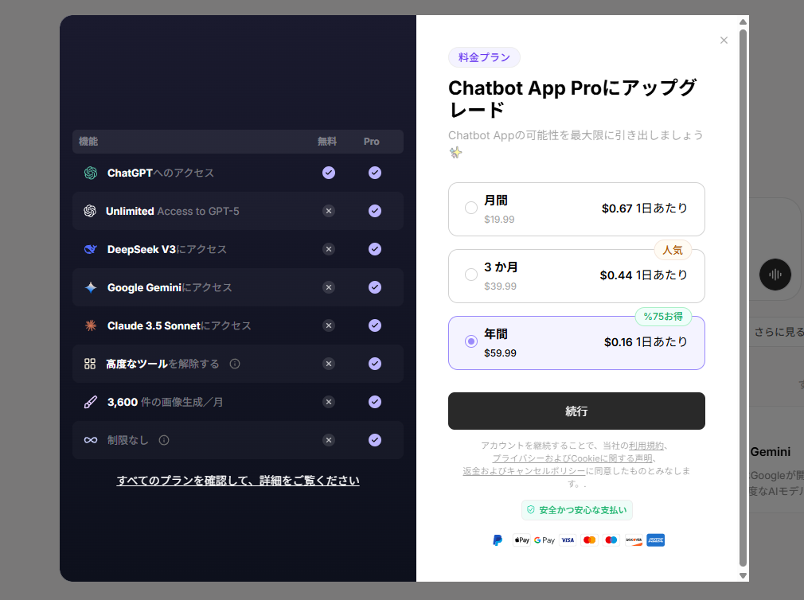Open the プライバシーおよびCookieに関する声明 link
804x600 pixels.
pos(572,458)
